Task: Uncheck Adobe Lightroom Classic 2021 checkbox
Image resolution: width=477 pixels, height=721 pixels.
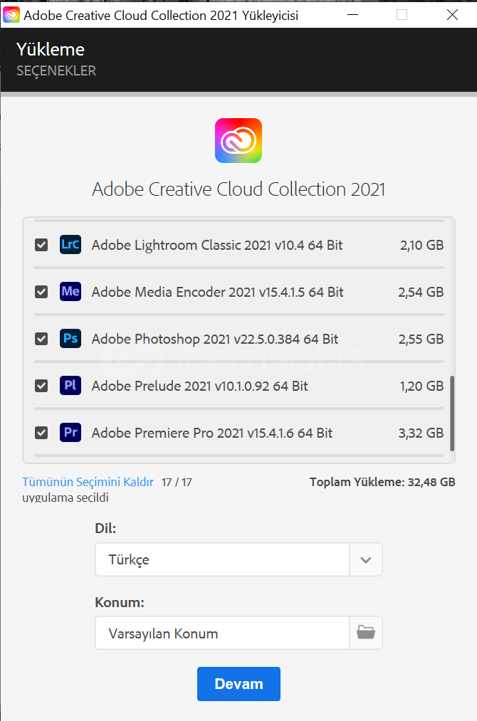Action: (x=41, y=245)
